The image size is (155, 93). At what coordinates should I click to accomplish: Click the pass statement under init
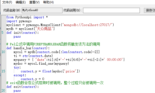tap(17, 37)
